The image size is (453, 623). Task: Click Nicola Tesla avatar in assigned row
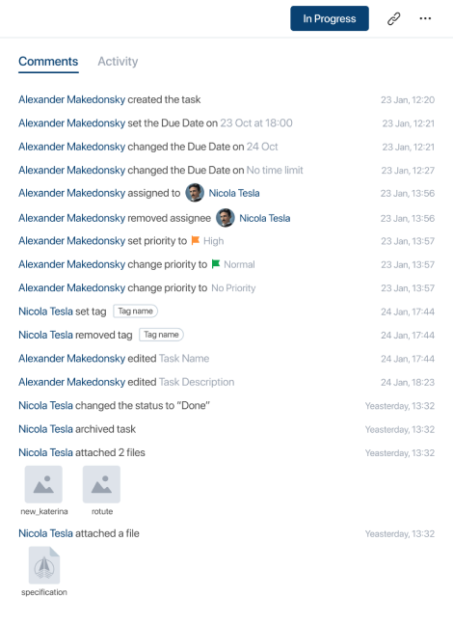click(195, 193)
